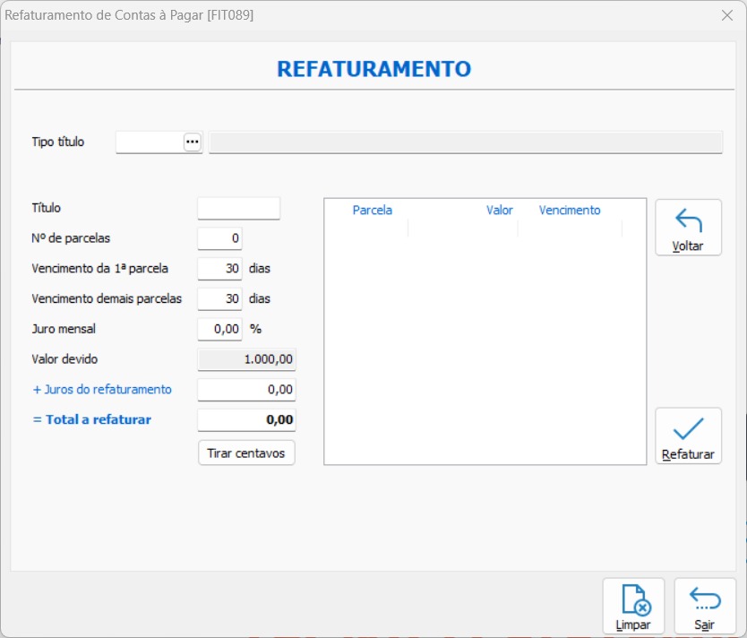
Task: Click the Valor column header
Action: pyautogui.click(x=499, y=211)
